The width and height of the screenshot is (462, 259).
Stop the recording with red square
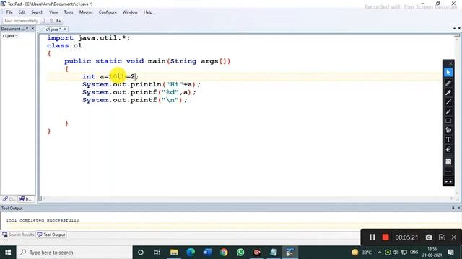pos(385,237)
